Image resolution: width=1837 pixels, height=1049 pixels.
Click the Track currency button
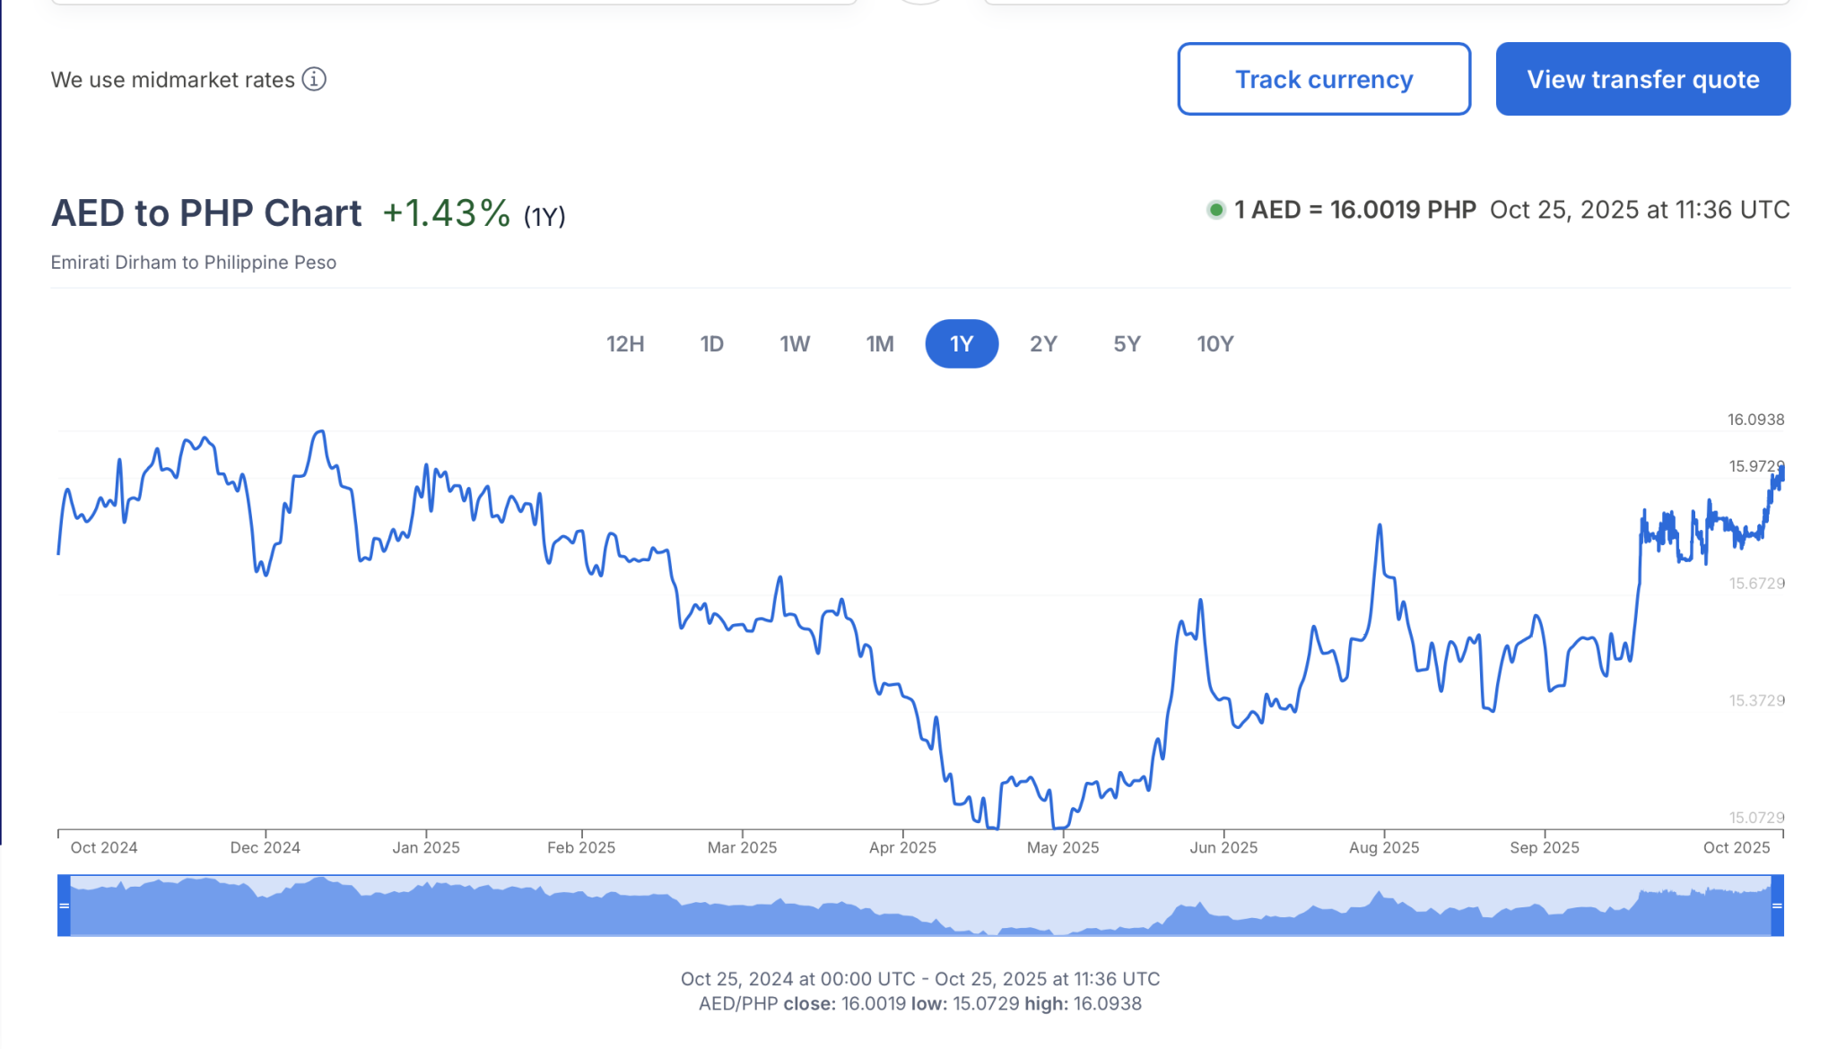pyautogui.click(x=1324, y=79)
